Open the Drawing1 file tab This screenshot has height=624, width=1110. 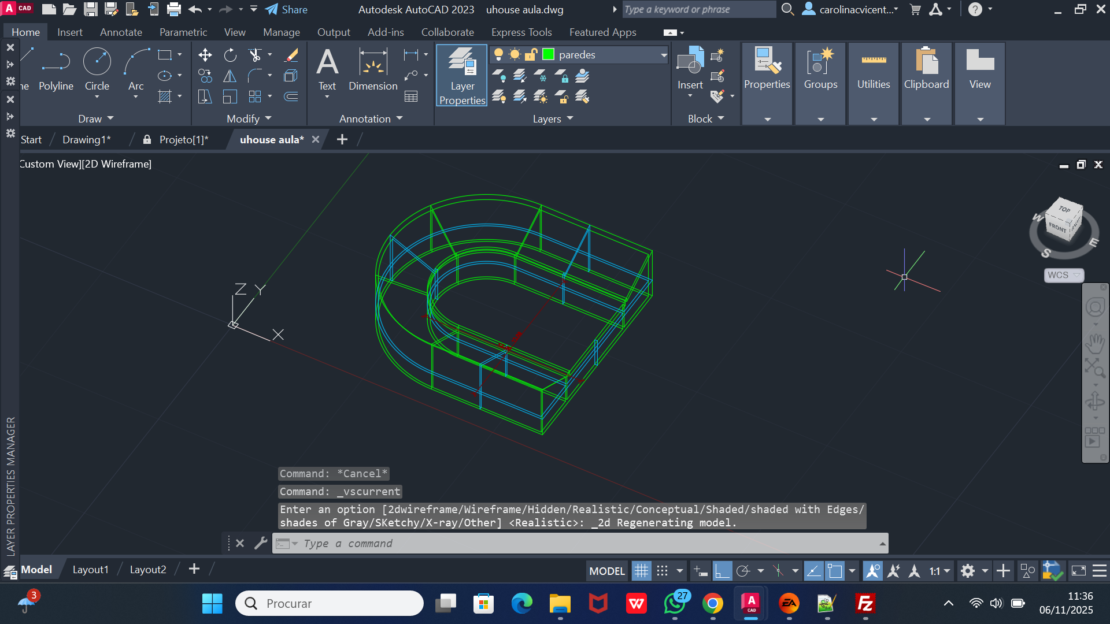pyautogui.click(x=86, y=140)
